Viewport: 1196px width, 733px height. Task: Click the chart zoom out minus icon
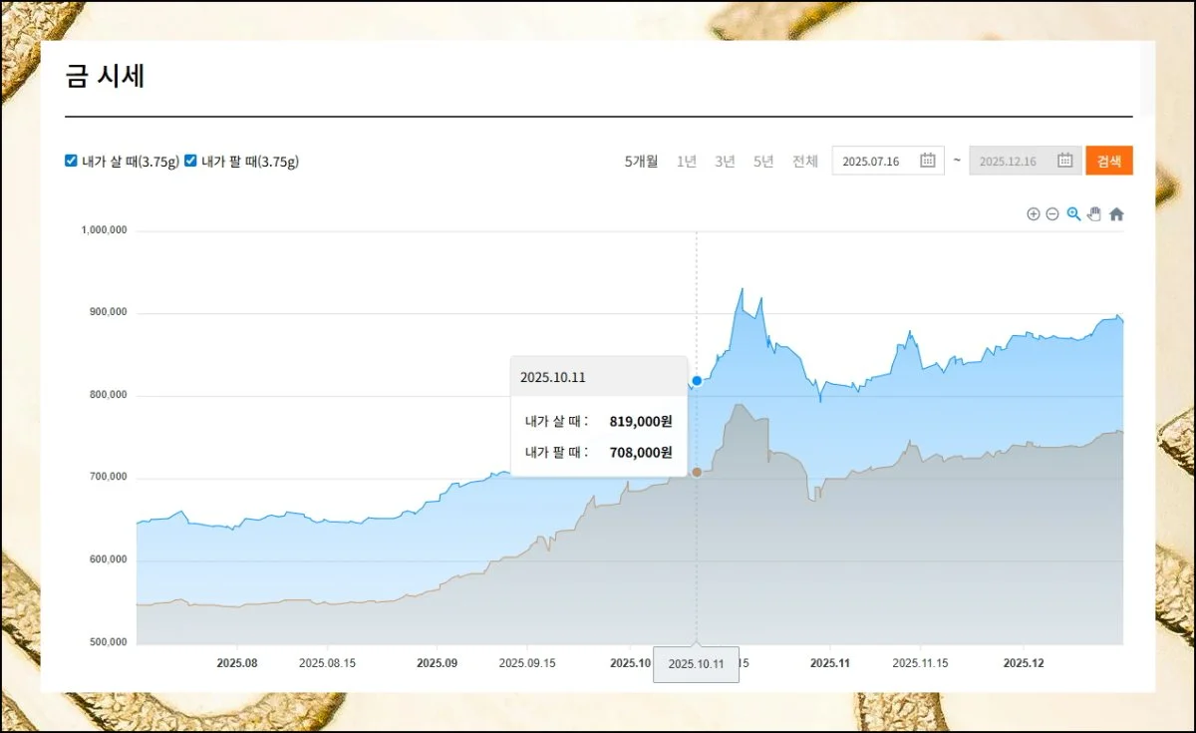coord(1052,214)
